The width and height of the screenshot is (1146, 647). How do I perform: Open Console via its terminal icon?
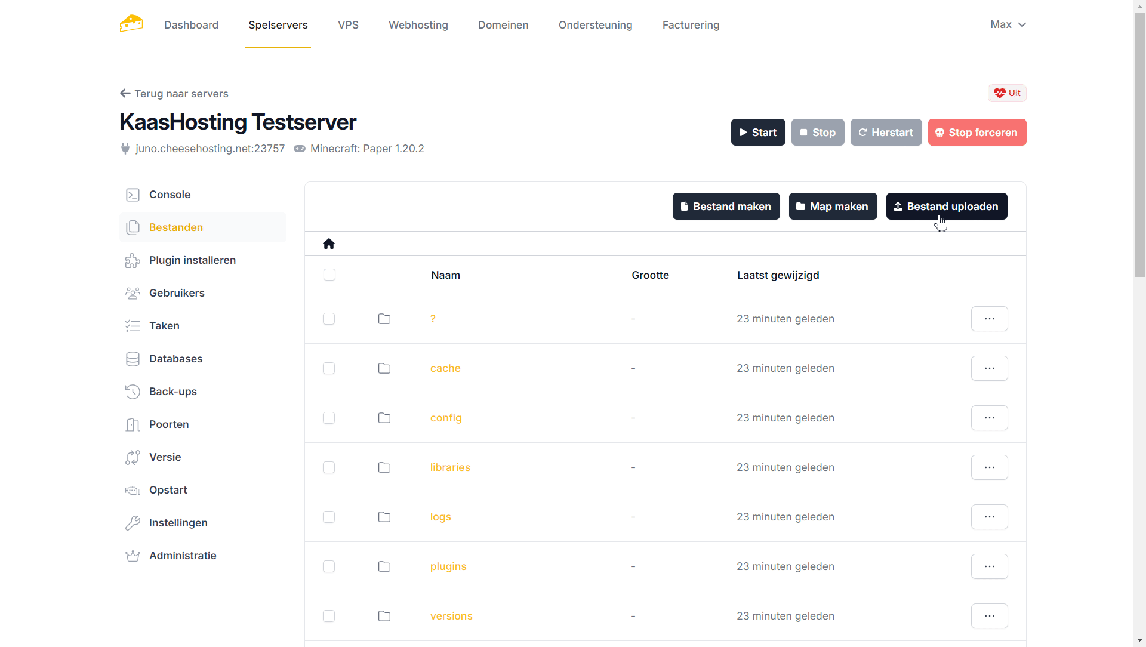(133, 195)
